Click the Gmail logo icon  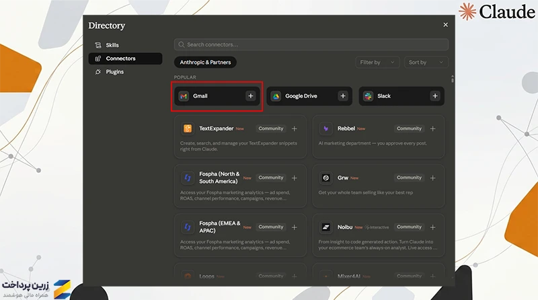(184, 96)
